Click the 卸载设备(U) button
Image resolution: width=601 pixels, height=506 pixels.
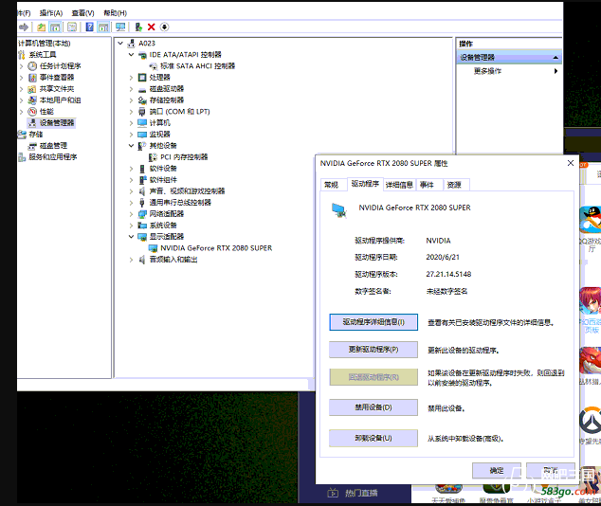coord(373,438)
